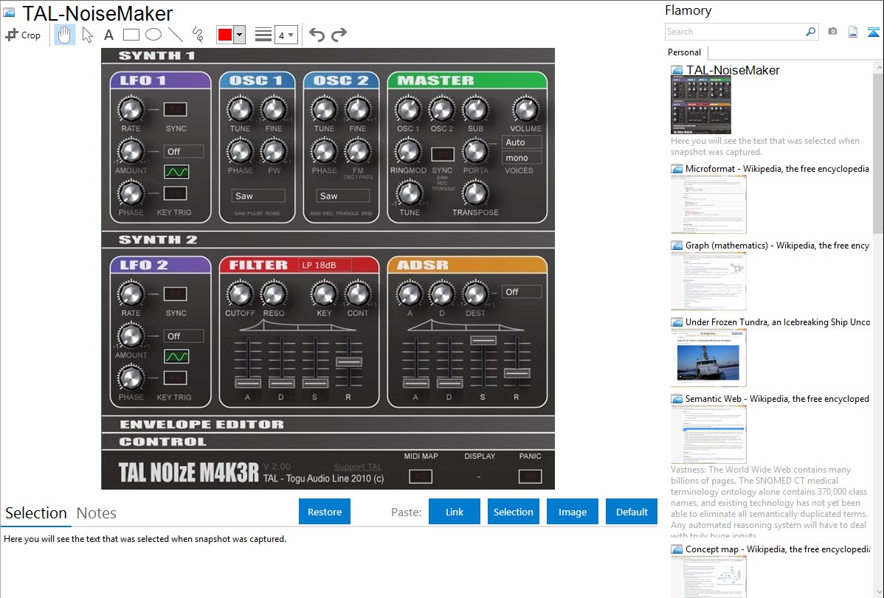This screenshot has width=884, height=598.
Task: Open the color picker dropdown arrow
Action: [239, 35]
